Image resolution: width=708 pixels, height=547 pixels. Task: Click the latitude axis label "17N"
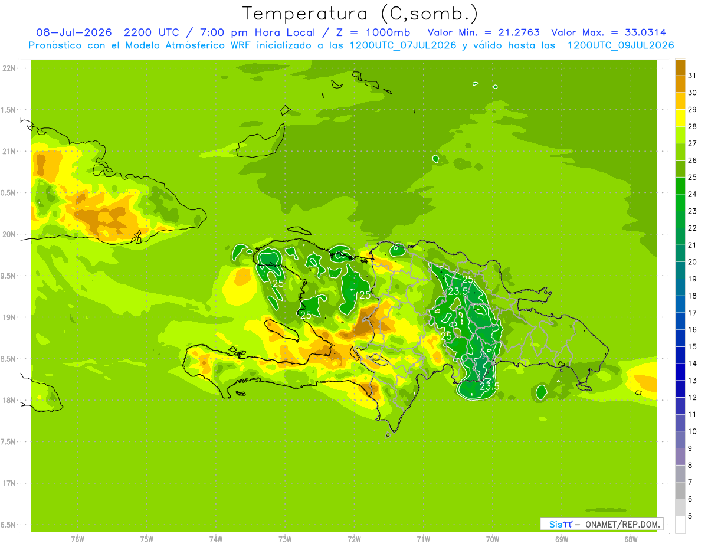pyautogui.click(x=8, y=483)
